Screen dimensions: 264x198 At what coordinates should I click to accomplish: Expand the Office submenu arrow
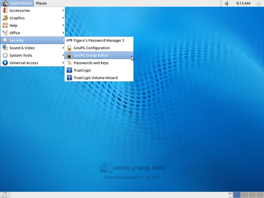63,33
